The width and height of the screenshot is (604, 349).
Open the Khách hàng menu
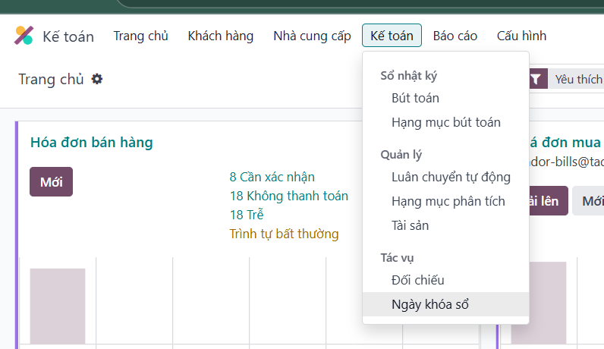221,36
